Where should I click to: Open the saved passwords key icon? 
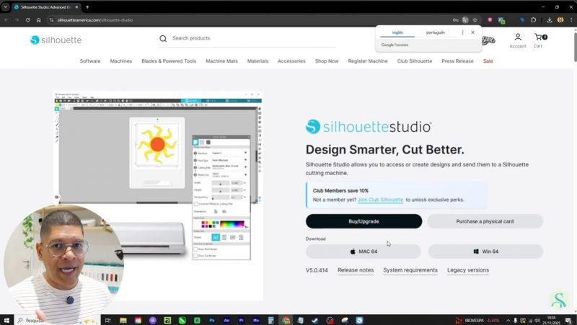coord(456,20)
